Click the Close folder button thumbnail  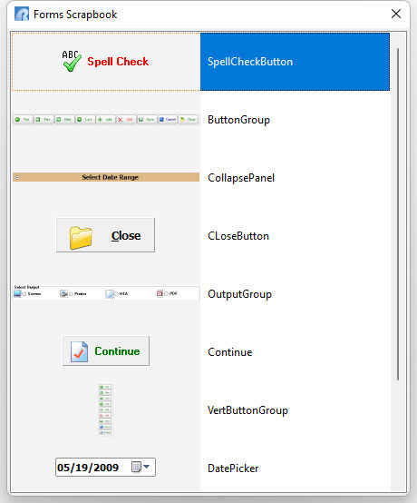[x=105, y=235]
